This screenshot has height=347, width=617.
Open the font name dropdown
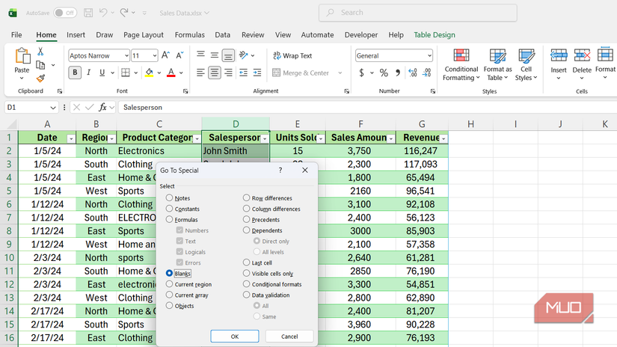(126, 56)
